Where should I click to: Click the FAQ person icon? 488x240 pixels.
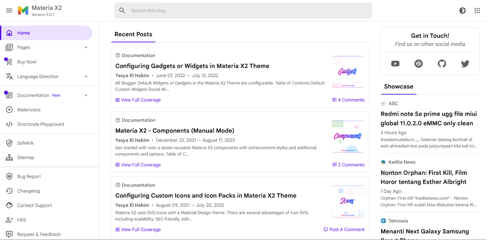click(9, 220)
